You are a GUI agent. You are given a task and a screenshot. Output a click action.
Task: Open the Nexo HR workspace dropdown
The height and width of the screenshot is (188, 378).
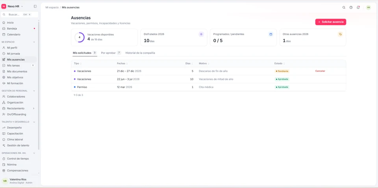pyautogui.click(x=15, y=6)
